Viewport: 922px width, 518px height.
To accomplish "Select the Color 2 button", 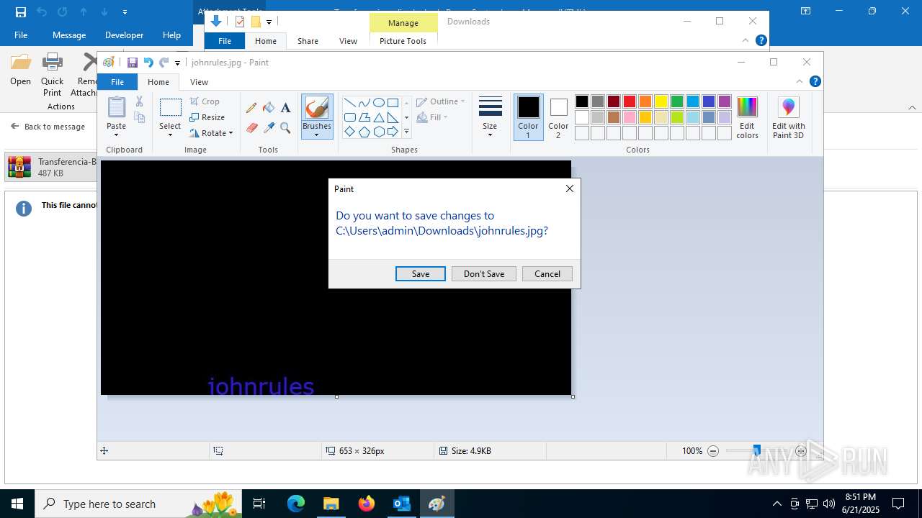I will pyautogui.click(x=558, y=117).
